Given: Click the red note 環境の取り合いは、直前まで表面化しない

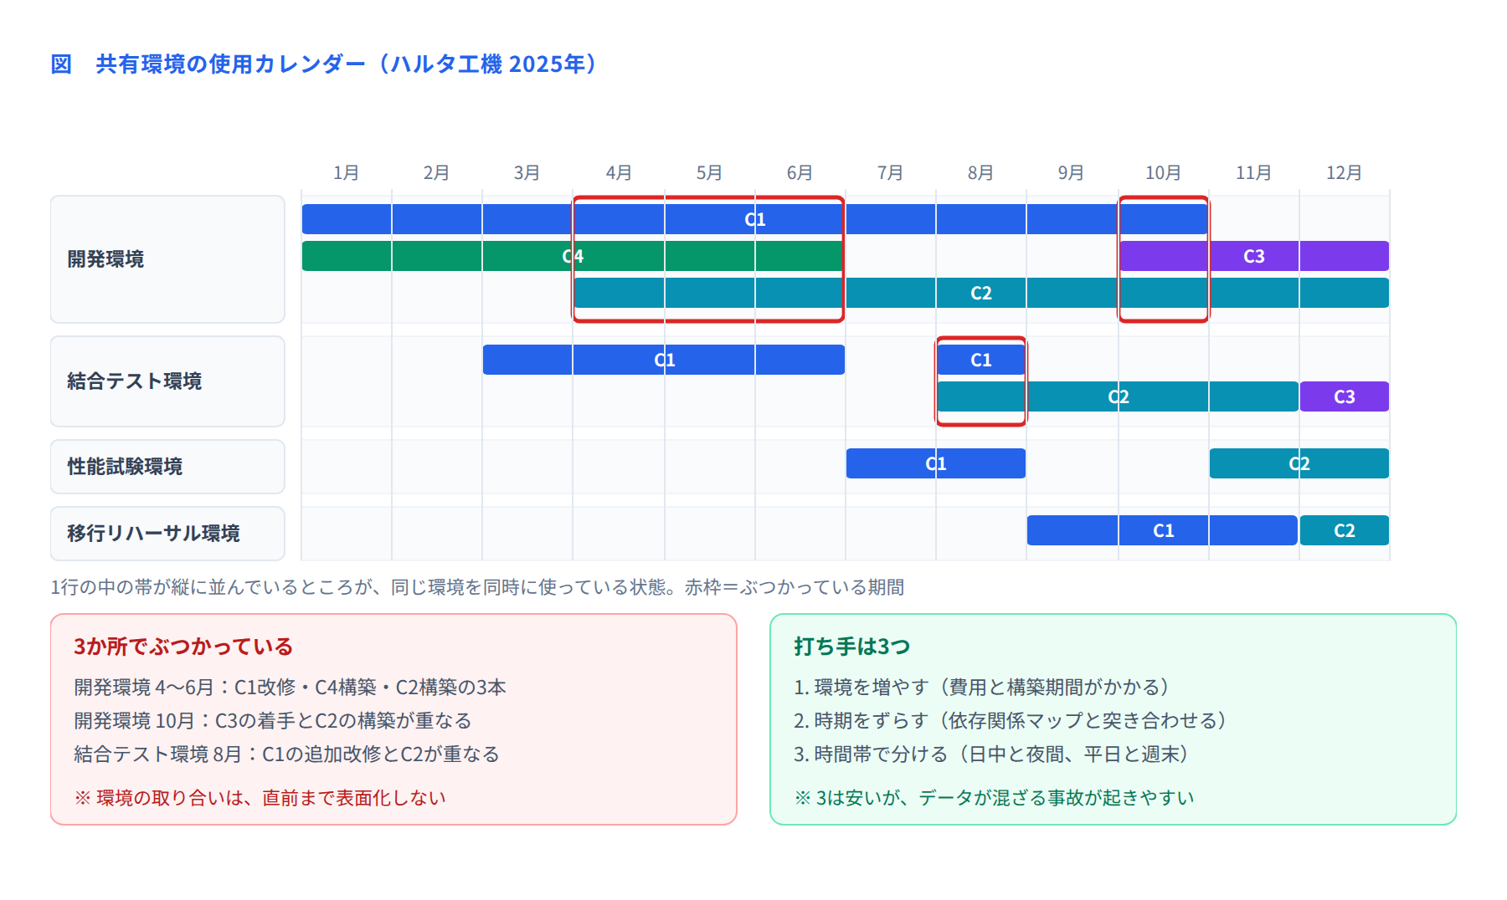Looking at the screenshot, I should click(x=260, y=798).
